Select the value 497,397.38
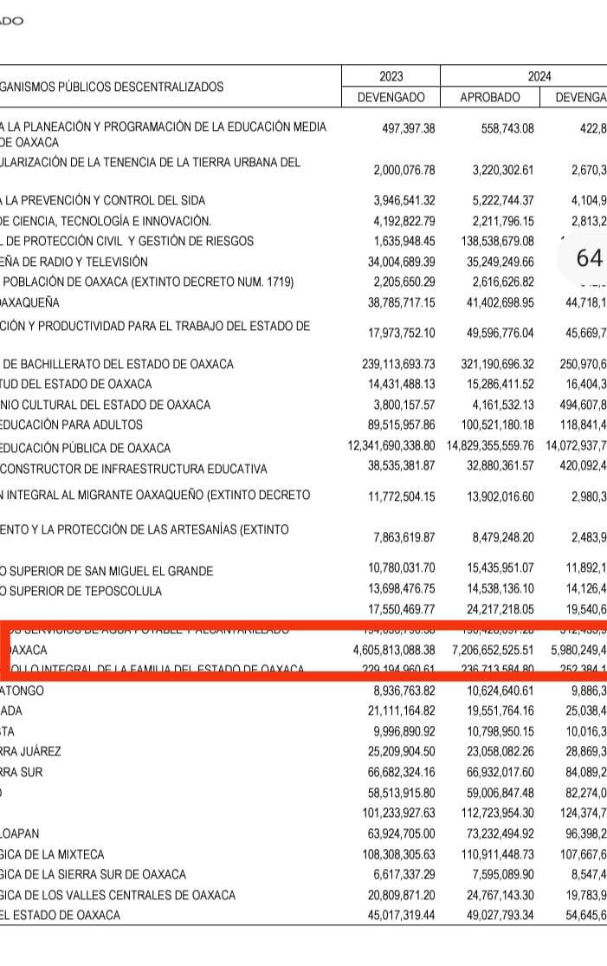The image size is (607, 966). [408, 129]
